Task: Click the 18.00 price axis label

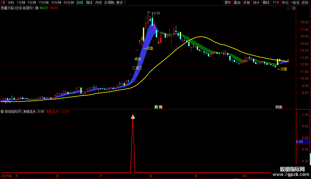Action: click(x=304, y=22)
